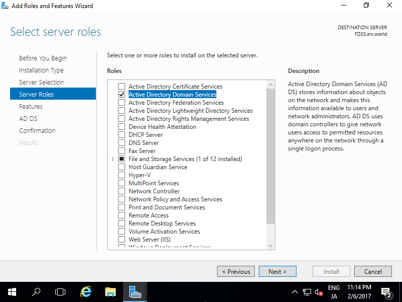This screenshot has height=302, width=402.
Task: Uncheck Active Directory Domain Services
Action: click(122, 94)
